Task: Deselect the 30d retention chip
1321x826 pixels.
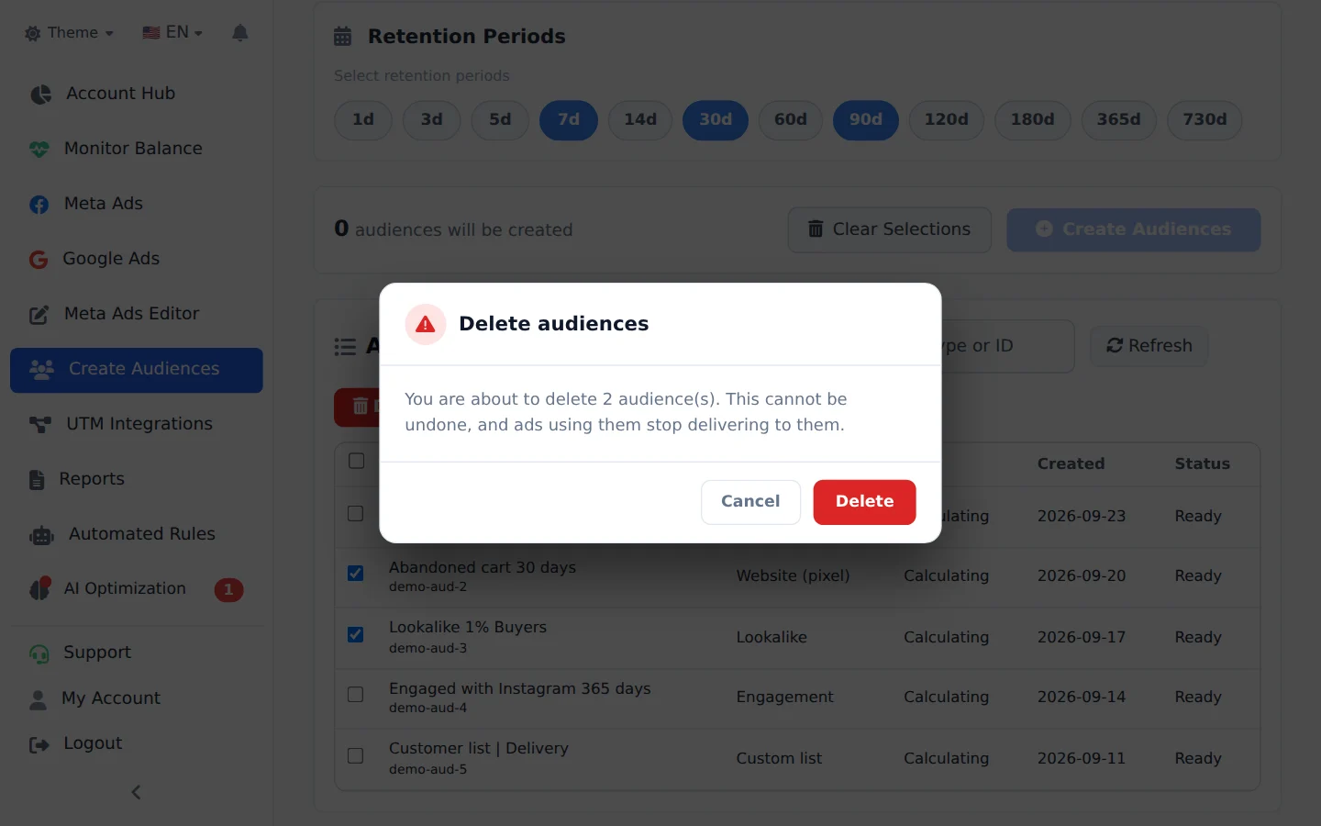Action: pos(716,120)
